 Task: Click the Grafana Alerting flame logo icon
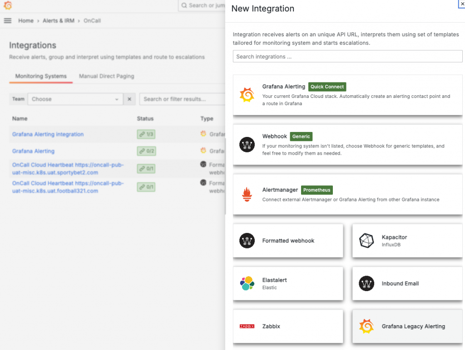pyautogui.click(x=247, y=95)
